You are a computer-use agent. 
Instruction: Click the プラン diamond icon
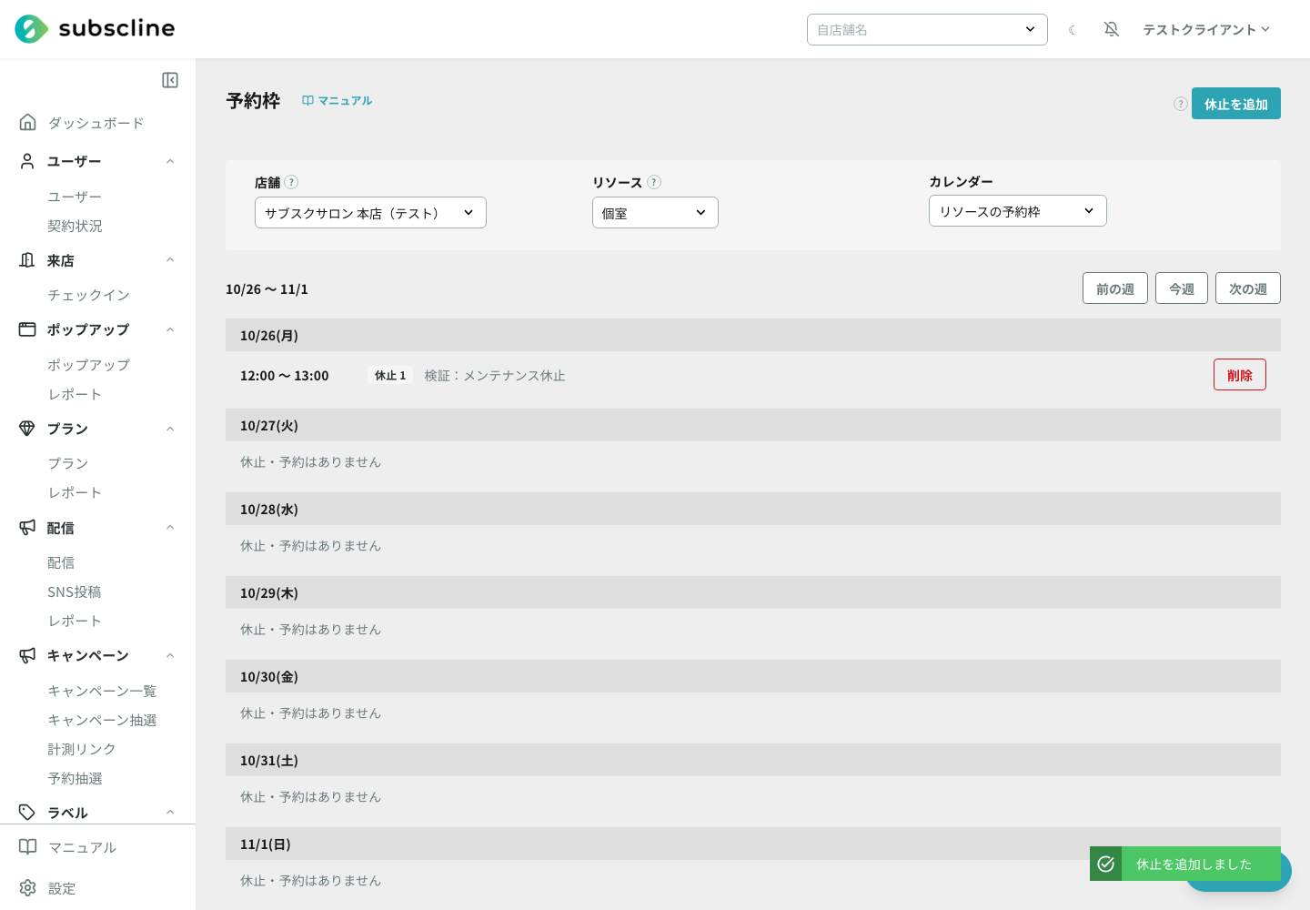[x=27, y=429]
